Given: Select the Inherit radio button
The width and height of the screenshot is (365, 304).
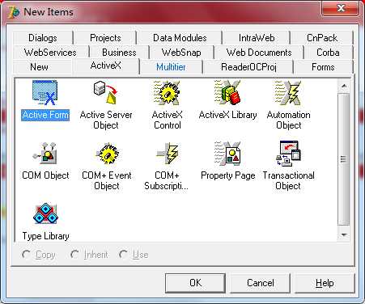Looking at the screenshot, I should tap(74, 255).
